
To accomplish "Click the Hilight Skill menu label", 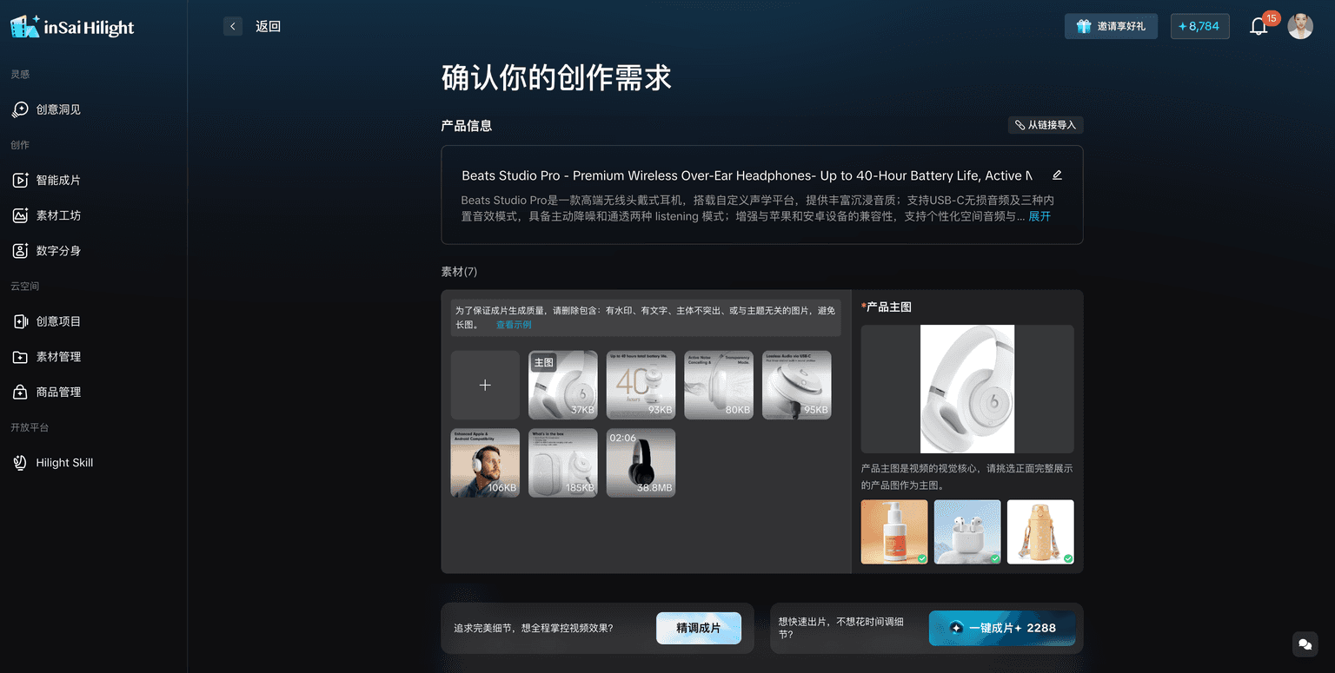I will point(64,463).
